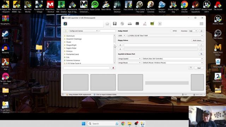Viewport: 226px width, 127px height.
Task: Open OBS Studio desktop icon
Action: 218,34
